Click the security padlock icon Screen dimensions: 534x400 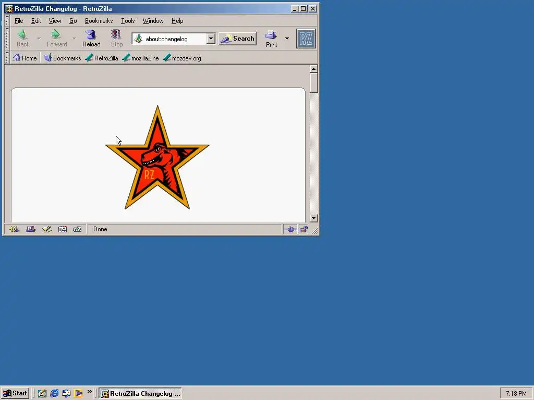click(304, 230)
